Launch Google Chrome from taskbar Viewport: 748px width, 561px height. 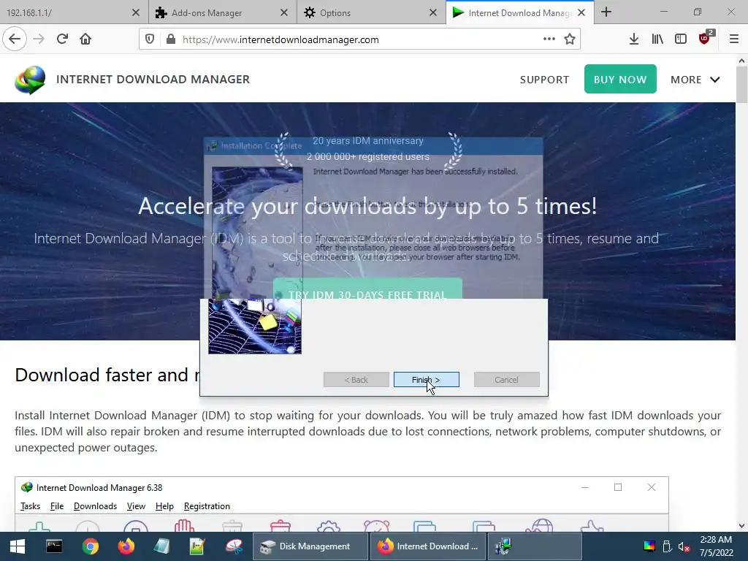pos(90,546)
